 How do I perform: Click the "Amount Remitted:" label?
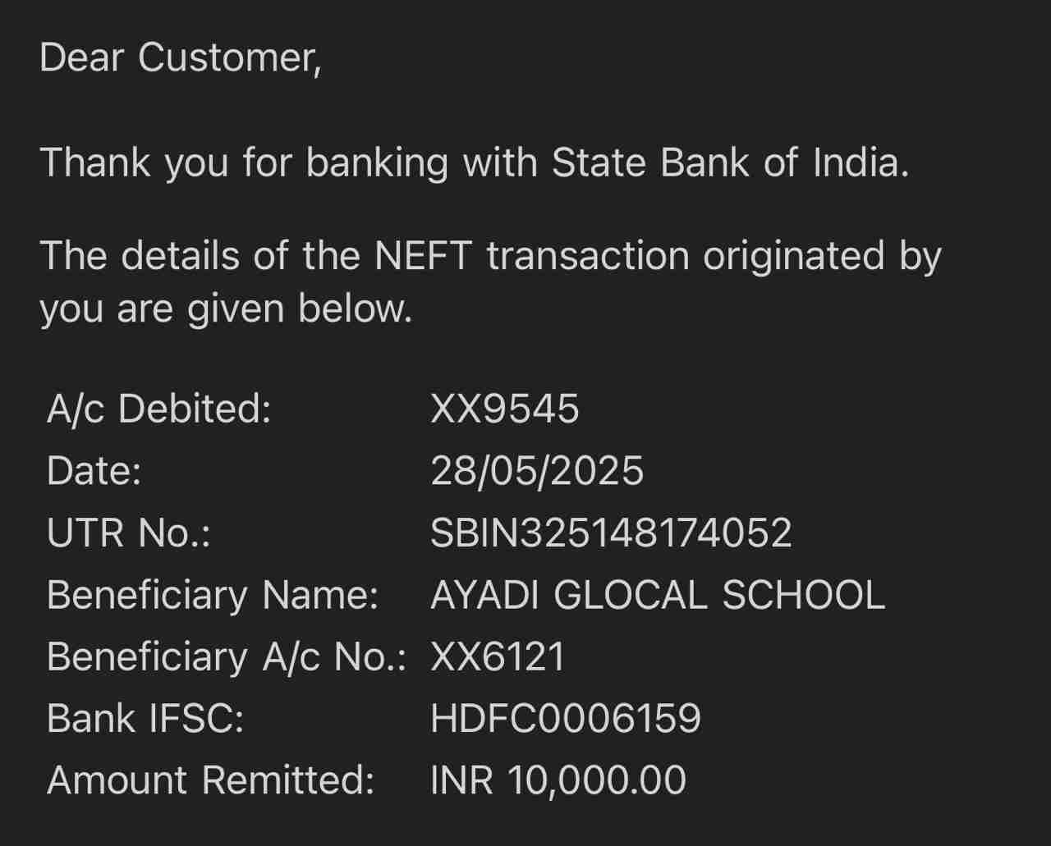pos(210,780)
